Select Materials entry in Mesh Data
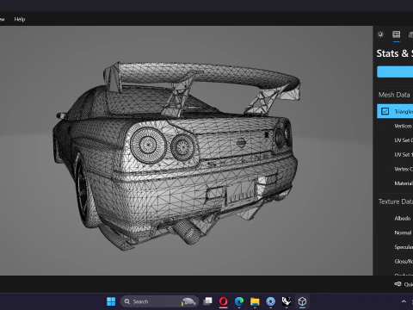This screenshot has height=310, width=413. (404, 183)
